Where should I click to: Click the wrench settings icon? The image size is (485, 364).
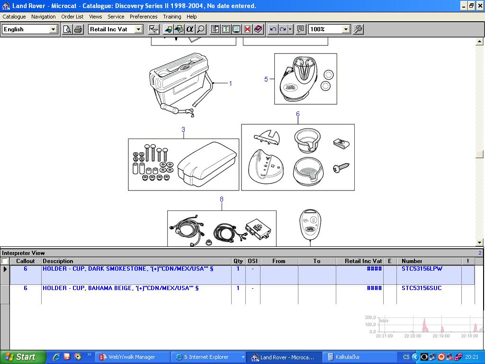(359, 29)
